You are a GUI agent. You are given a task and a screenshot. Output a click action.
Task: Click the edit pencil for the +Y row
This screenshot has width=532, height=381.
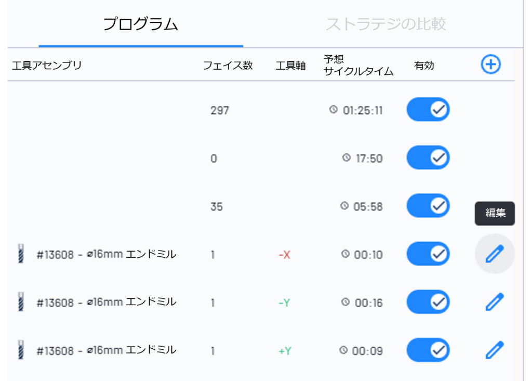pyautogui.click(x=495, y=350)
